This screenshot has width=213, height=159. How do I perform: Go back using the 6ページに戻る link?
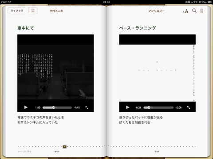click(24, 151)
